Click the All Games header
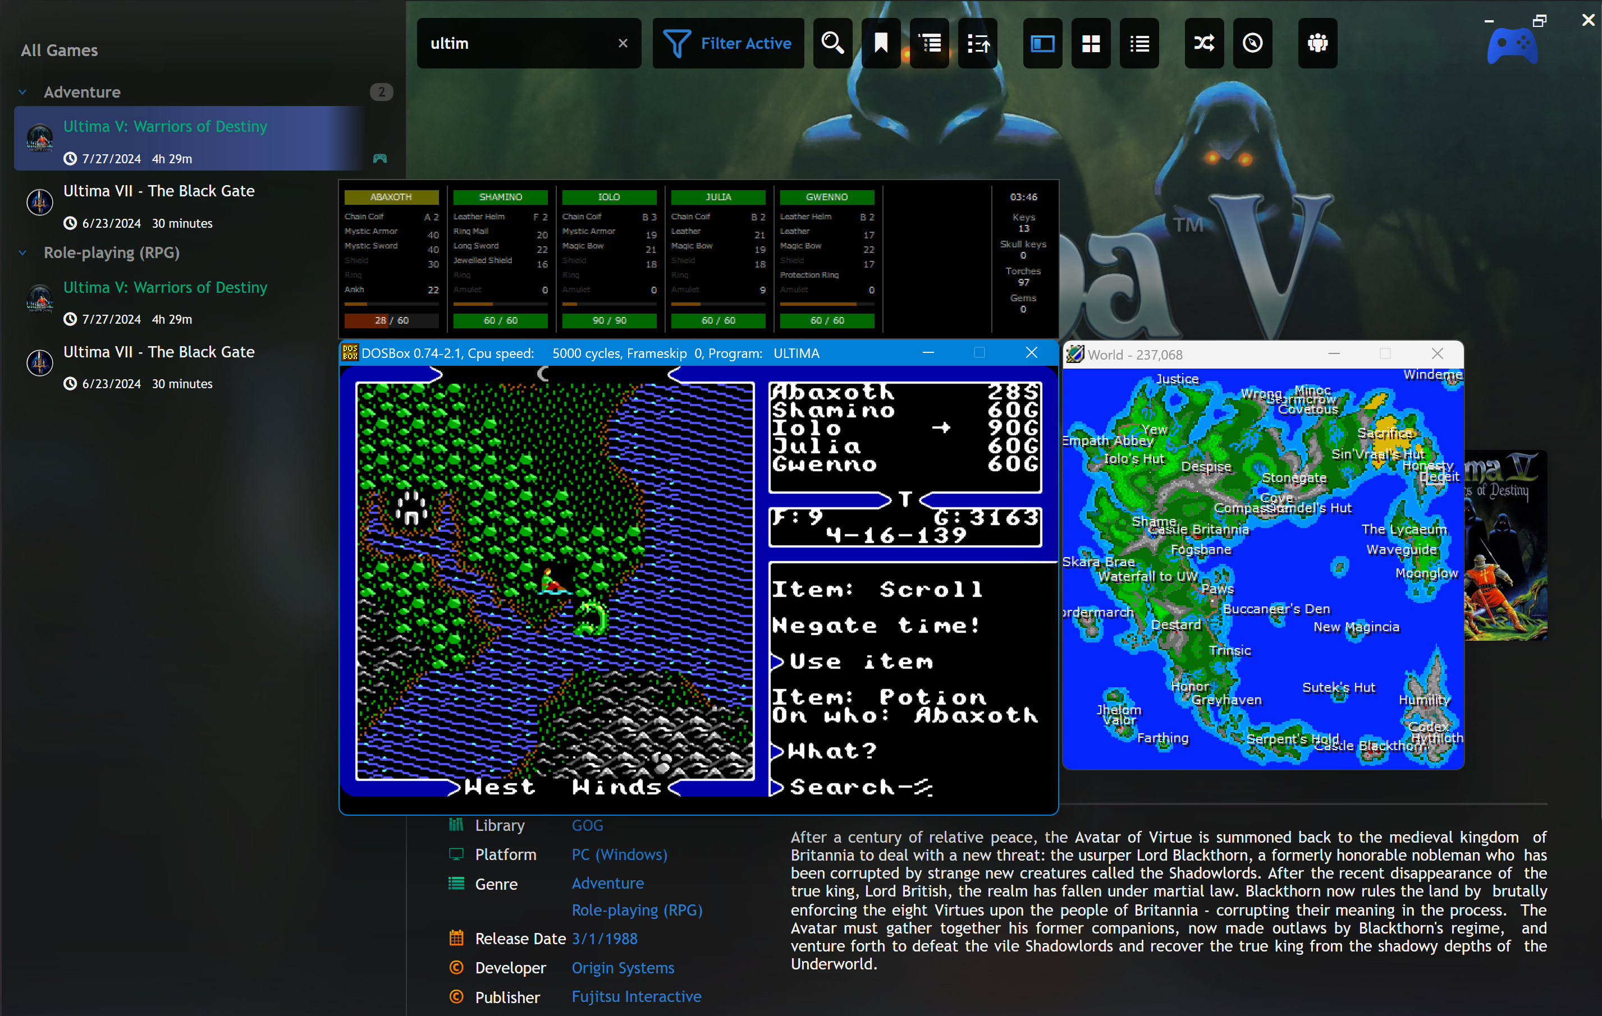The height and width of the screenshot is (1016, 1602). click(59, 50)
